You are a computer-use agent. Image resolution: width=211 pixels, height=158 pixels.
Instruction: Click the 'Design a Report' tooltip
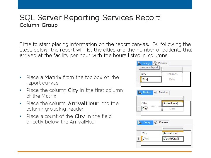point(149,68)
